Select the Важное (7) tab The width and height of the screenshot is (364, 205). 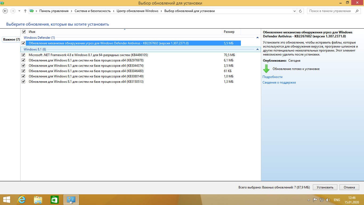11,40
